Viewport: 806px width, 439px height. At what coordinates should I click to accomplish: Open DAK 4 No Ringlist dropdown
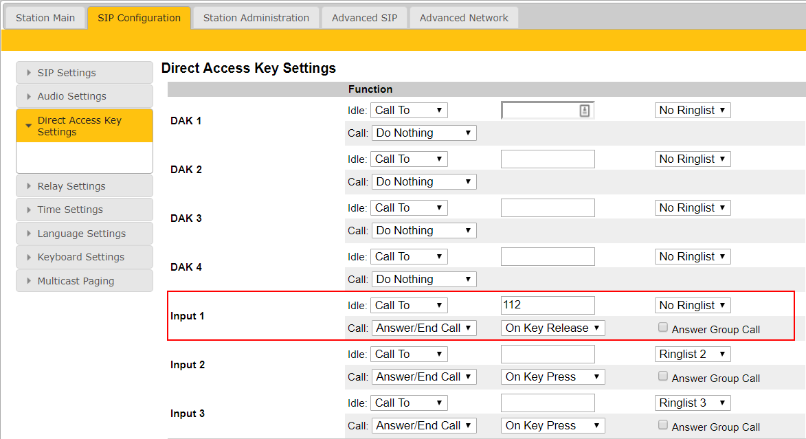(x=692, y=256)
